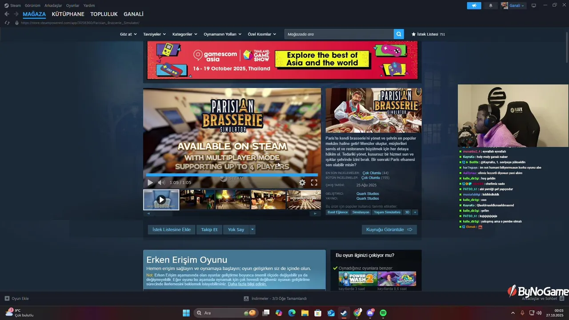The image size is (569, 320).
Task: Open the 3D tag
Action: coord(407,212)
